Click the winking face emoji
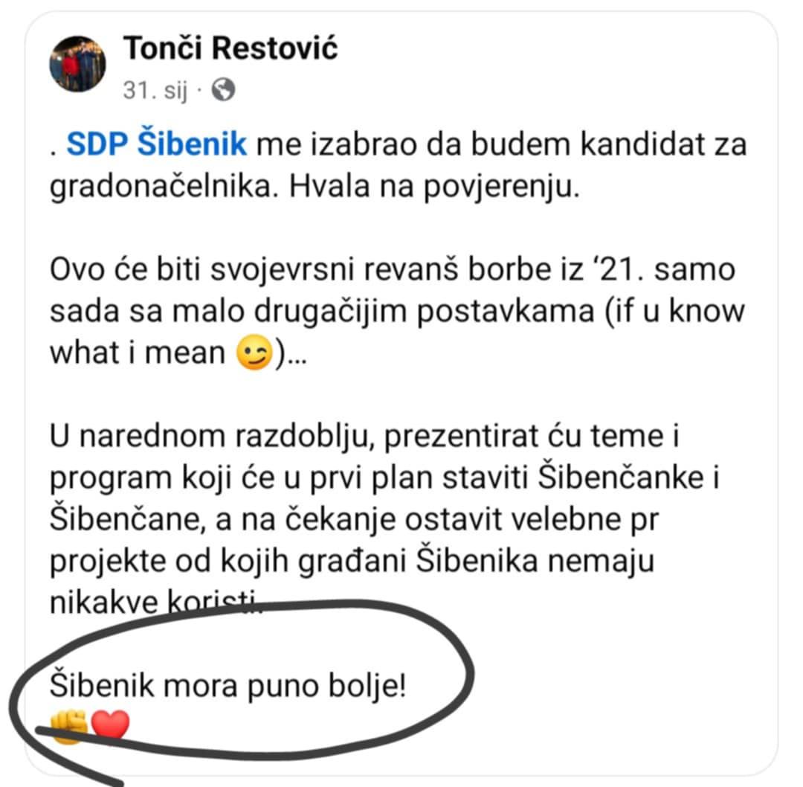803x787 pixels. [x=253, y=352]
